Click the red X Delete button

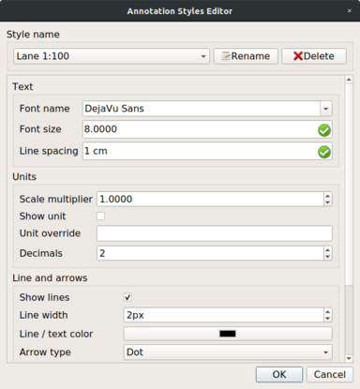pos(314,56)
